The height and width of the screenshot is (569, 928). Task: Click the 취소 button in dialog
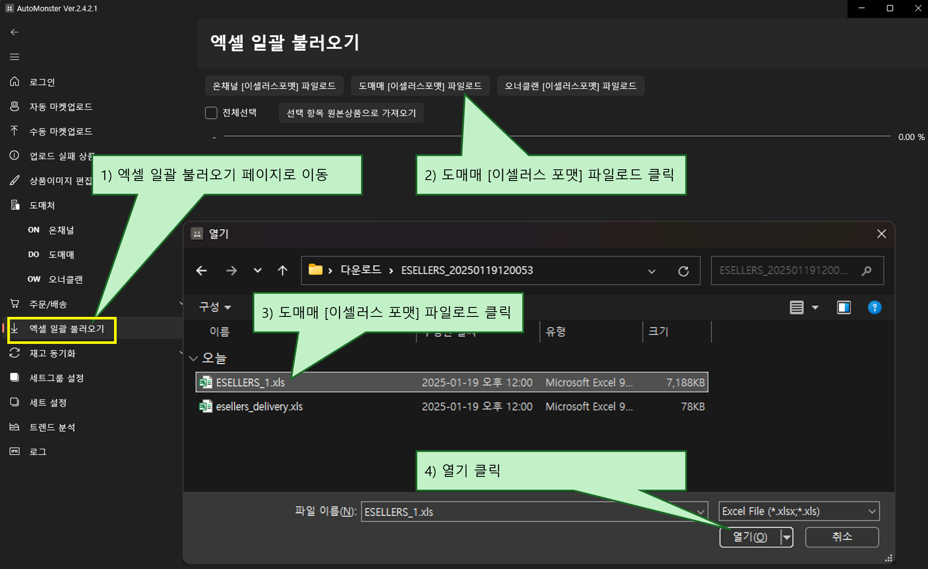pos(841,537)
